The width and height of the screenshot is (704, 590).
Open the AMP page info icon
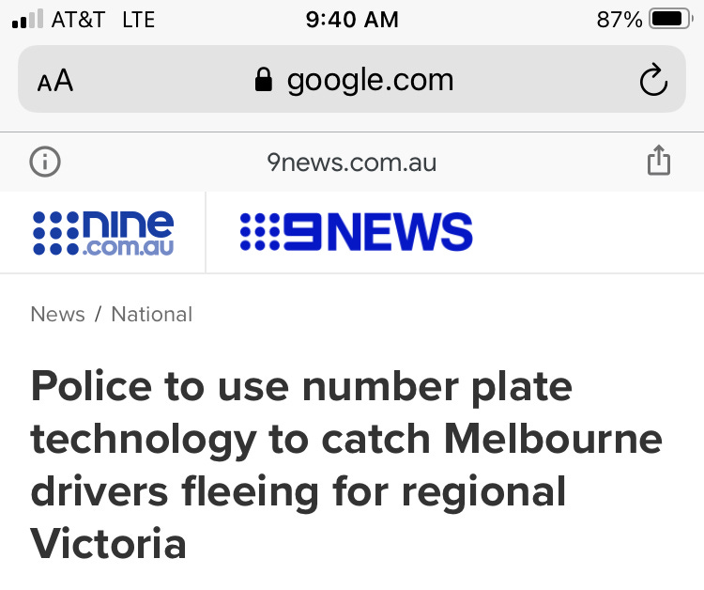[45, 162]
